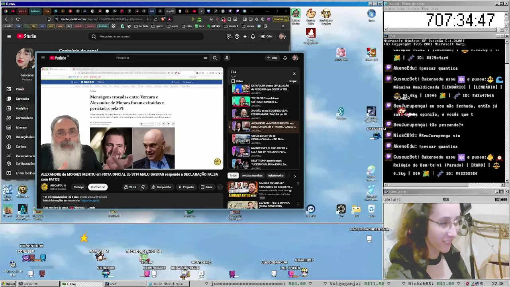Open the YouTube hamburger menu

point(43,58)
